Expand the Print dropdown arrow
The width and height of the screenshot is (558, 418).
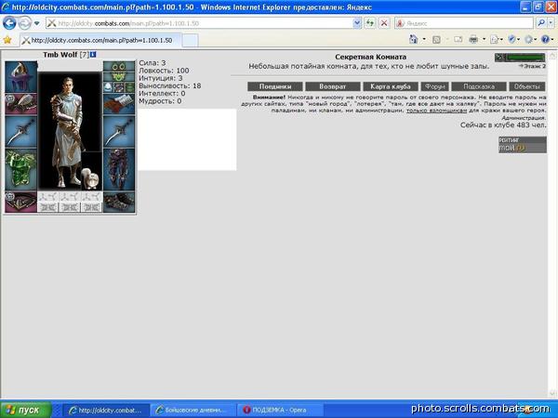click(x=484, y=39)
